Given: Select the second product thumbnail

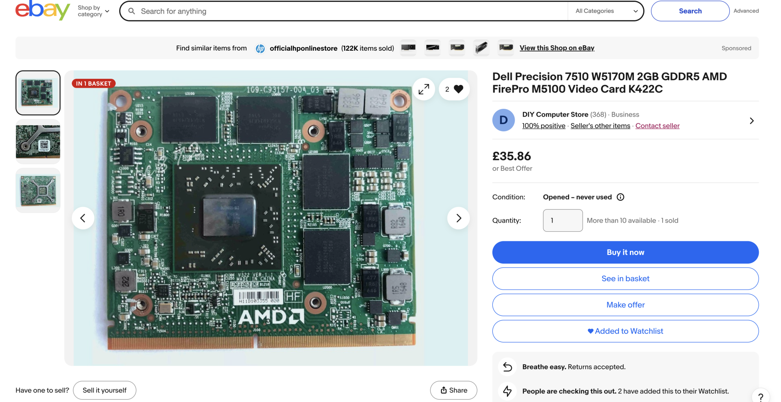Looking at the screenshot, I should pos(38,142).
